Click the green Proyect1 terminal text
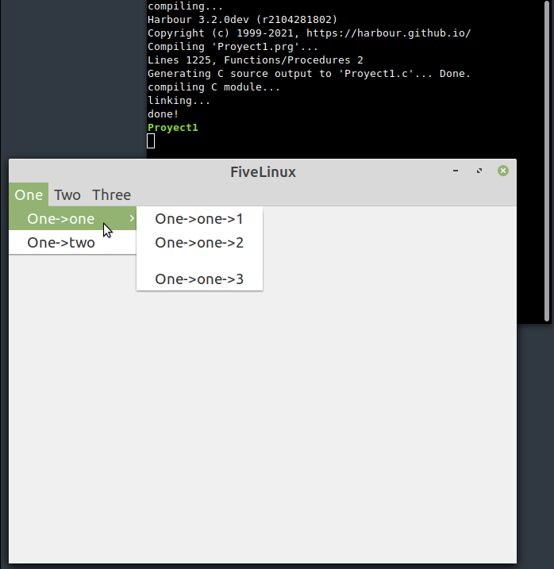The width and height of the screenshot is (554, 569). pyautogui.click(x=173, y=128)
